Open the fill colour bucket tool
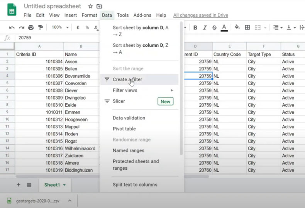 237,27
